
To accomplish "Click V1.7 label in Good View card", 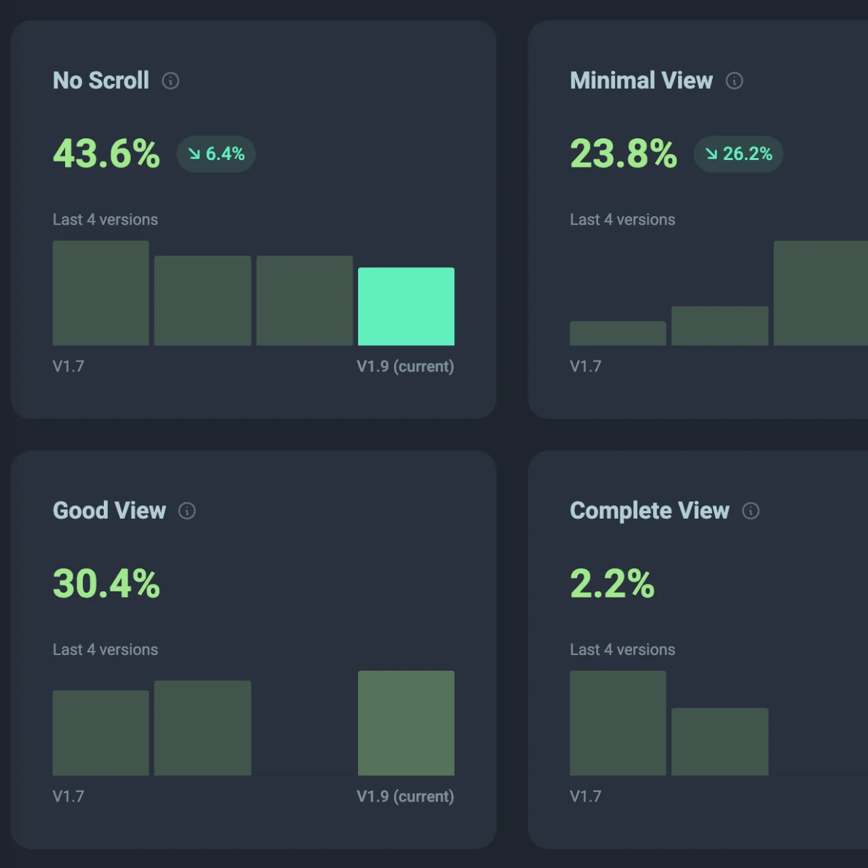I will pyautogui.click(x=68, y=796).
